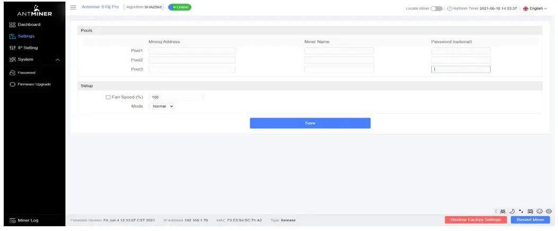Open Firmware Upgrade page

tap(34, 85)
